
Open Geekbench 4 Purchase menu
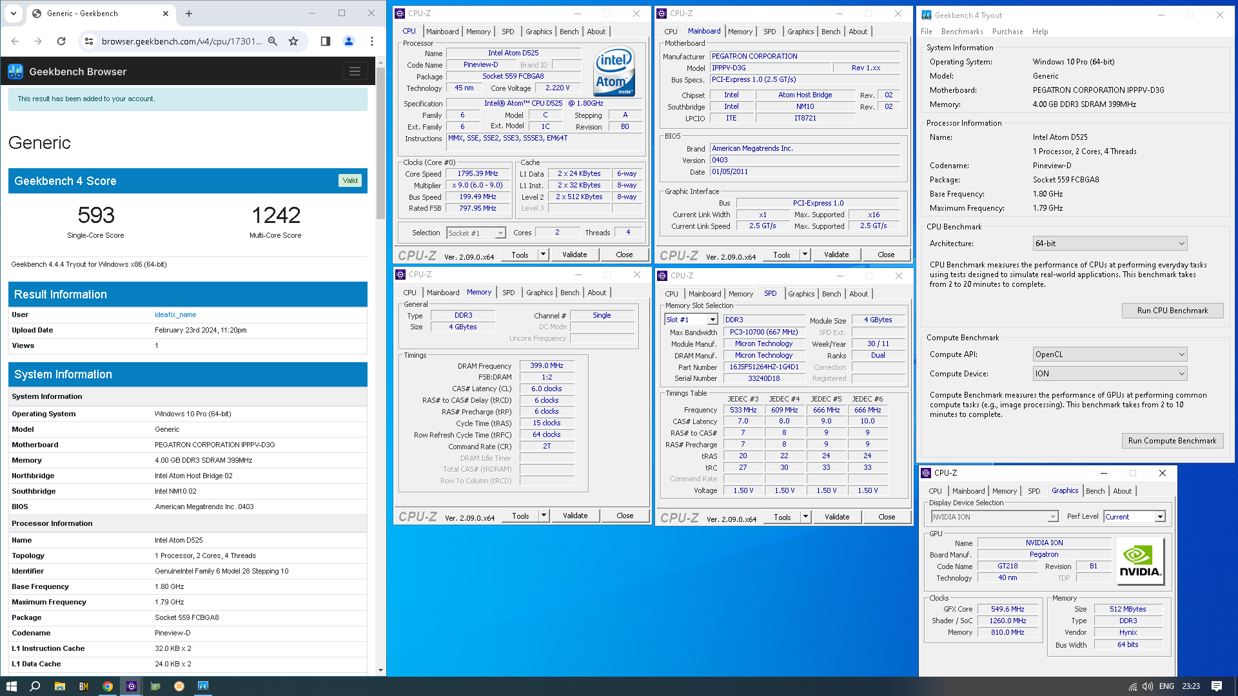pyautogui.click(x=1007, y=32)
